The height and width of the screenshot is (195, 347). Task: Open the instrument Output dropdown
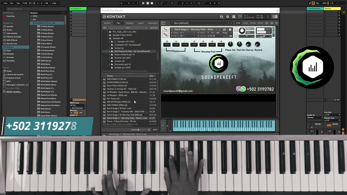tap(184, 33)
